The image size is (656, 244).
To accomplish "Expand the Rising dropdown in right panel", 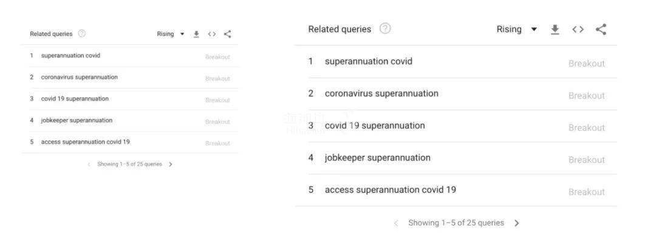I will coord(517,29).
